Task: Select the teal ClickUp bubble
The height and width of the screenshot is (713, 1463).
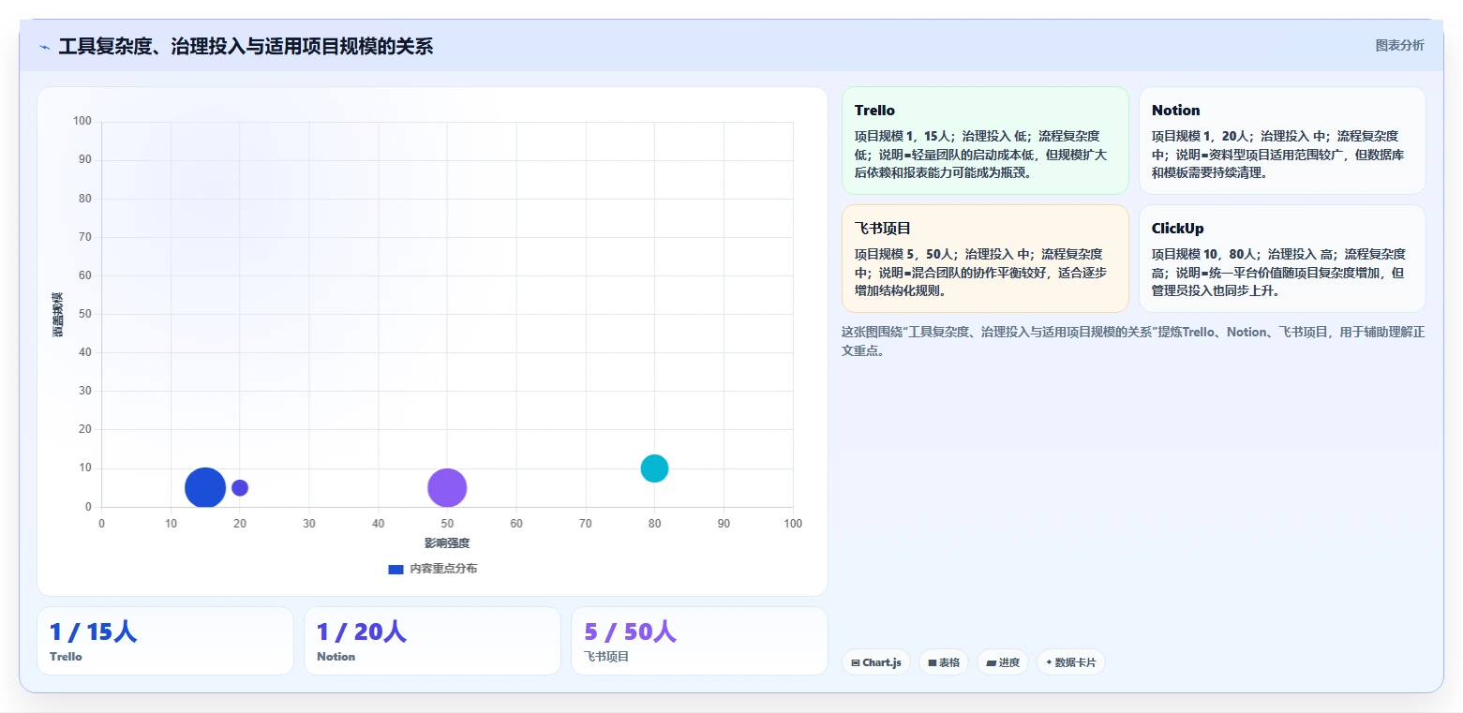Action: 654,468
